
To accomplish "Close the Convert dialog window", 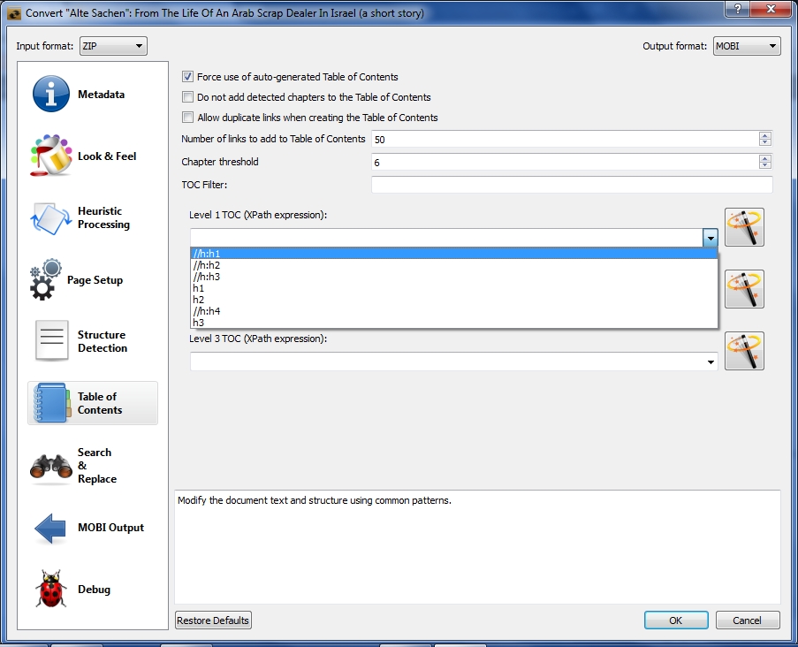I will pyautogui.click(x=771, y=9).
